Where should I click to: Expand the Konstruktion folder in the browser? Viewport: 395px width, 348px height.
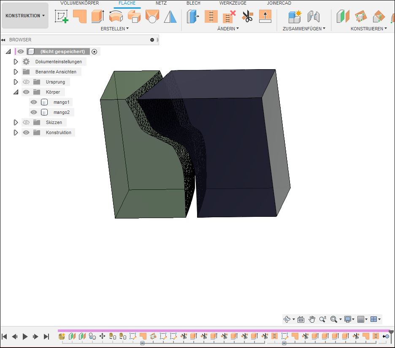(x=16, y=132)
